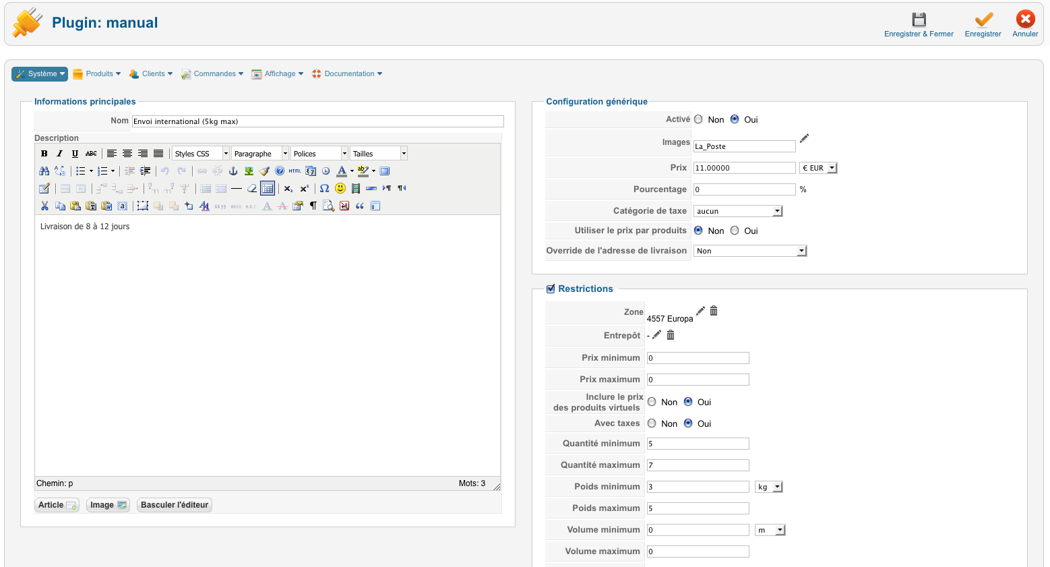Remove the Entrepôt selection with the trash icon
The width and height of the screenshot is (1050, 567).
click(x=671, y=335)
